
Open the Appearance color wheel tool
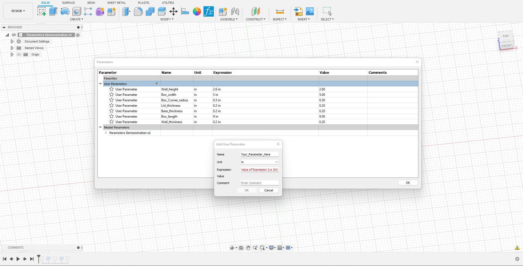click(x=197, y=11)
